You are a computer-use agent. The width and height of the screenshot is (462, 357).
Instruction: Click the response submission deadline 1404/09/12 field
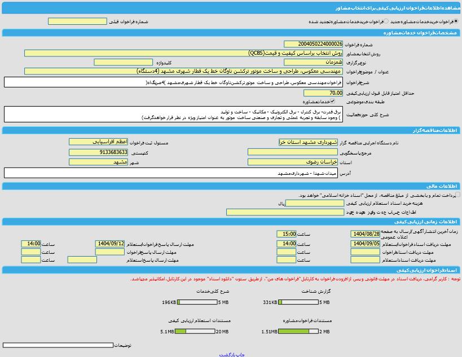point(110,244)
